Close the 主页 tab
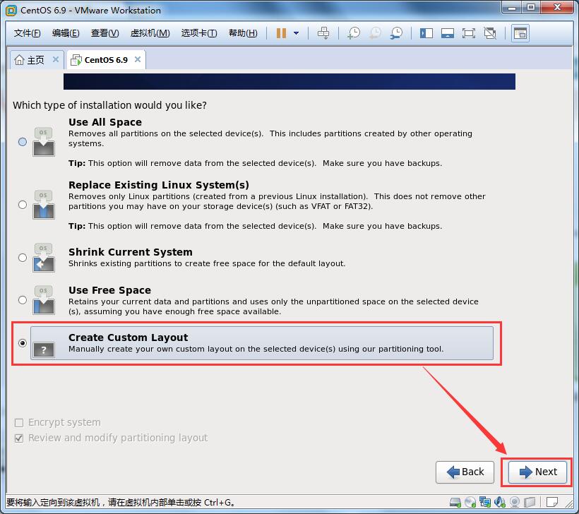 pos(56,59)
